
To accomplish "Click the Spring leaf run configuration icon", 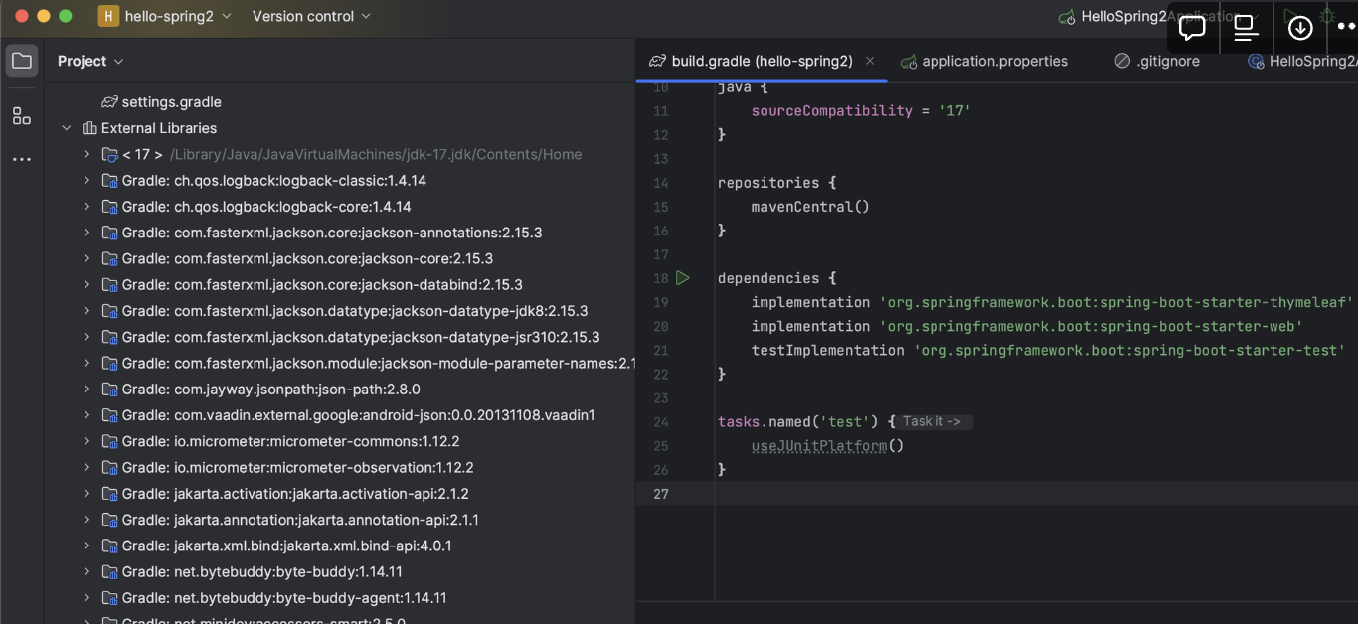I will tap(1067, 16).
